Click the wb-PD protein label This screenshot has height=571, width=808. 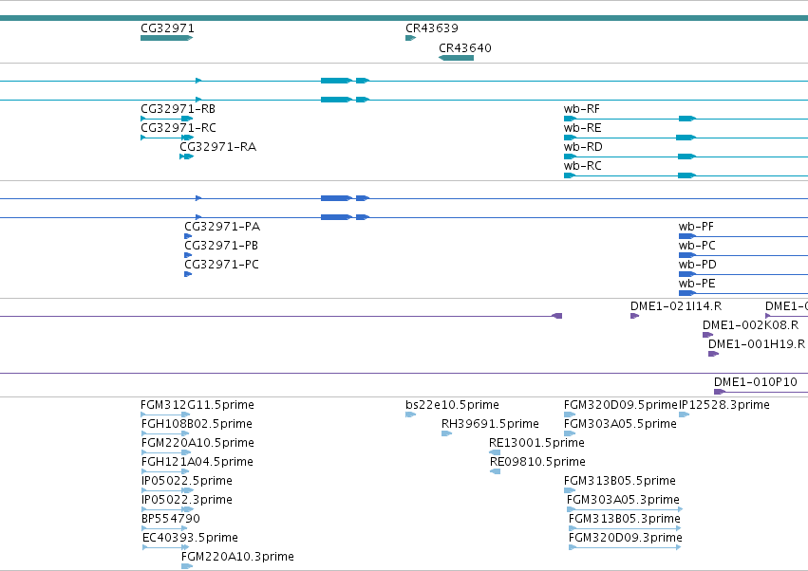[x=697, y=265]
